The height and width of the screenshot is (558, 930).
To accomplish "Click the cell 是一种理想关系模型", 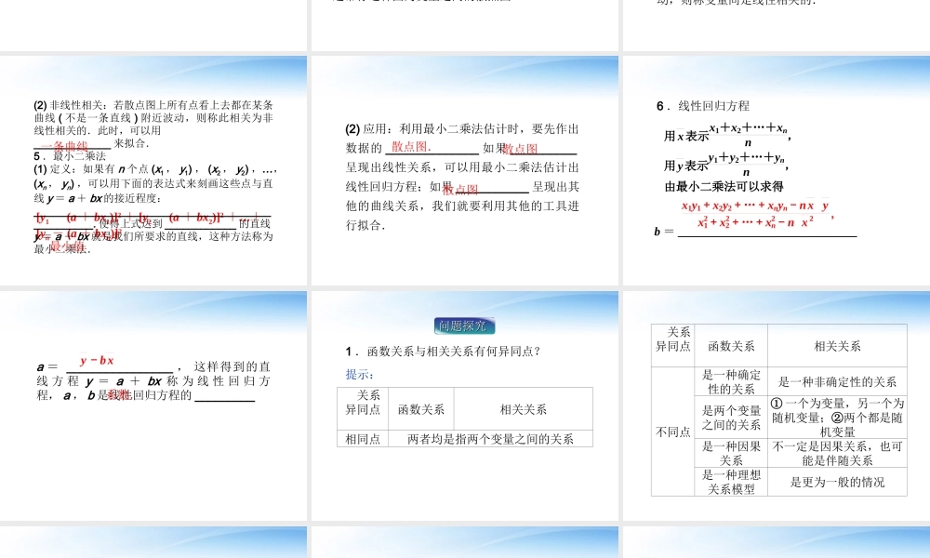I will click(x=731, y=482).
